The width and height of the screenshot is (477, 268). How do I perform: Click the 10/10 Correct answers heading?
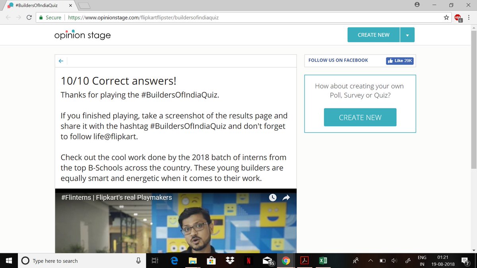(x=118, y=81)
